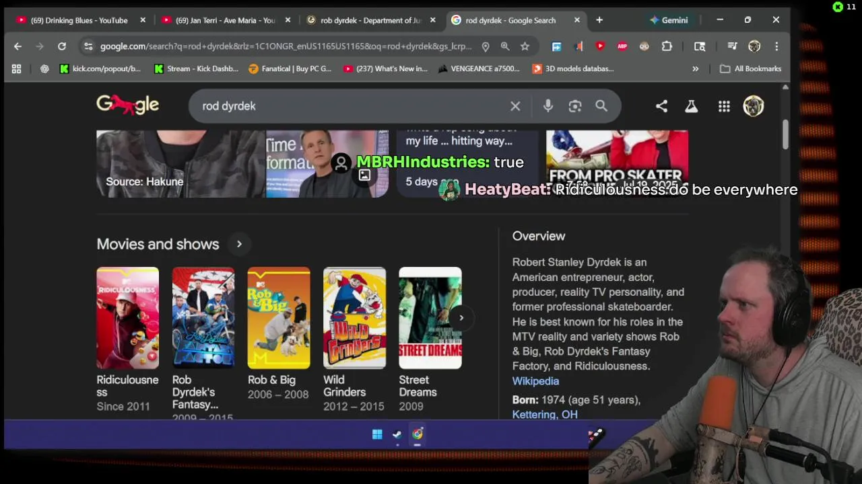This screenshot has height=484, width=862.
Task: Open site information icon in address bar
Action: coord(88,46)
